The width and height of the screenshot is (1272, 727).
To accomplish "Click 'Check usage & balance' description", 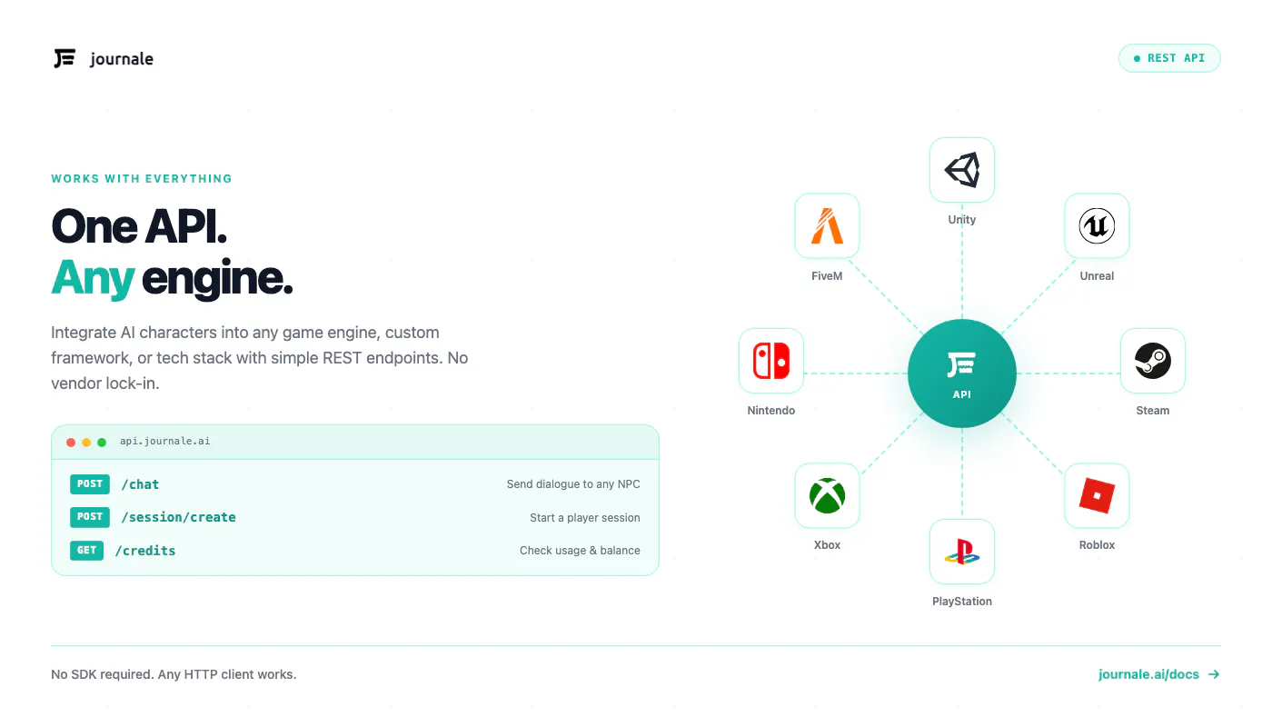I will point(580,551).
